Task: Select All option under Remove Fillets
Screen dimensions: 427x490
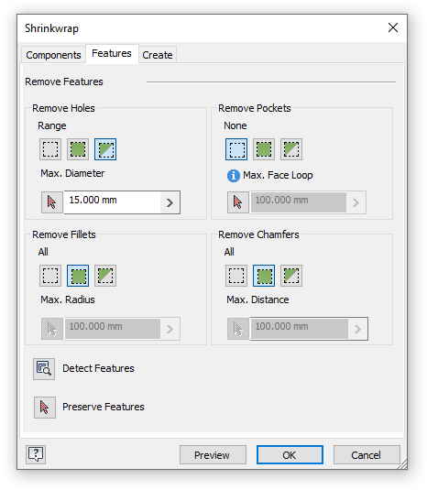Action: click(78, 276)
